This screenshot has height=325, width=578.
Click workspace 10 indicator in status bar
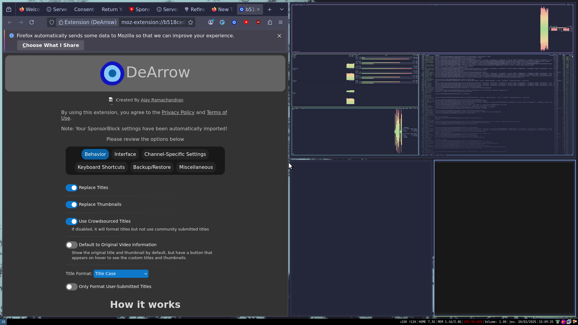3,322
